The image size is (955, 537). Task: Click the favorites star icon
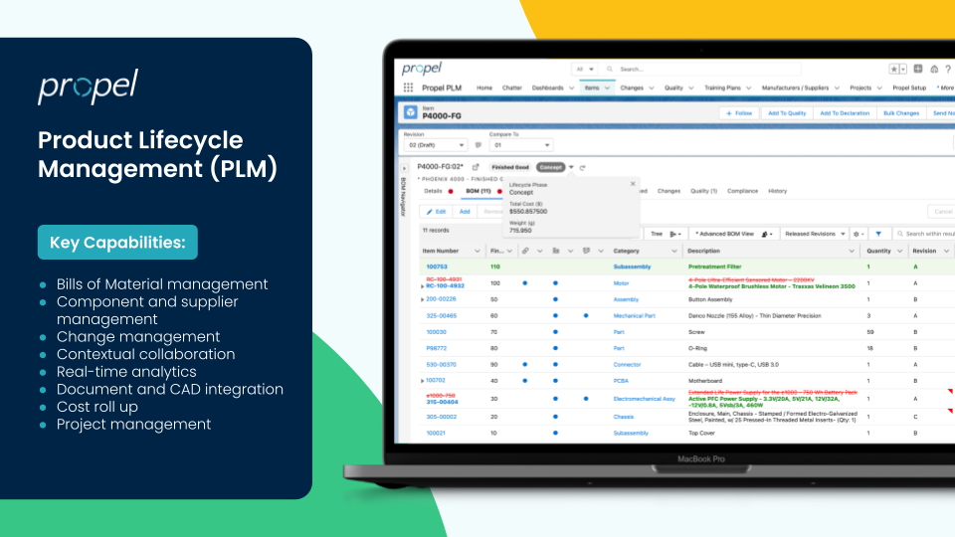click(894, 69)
